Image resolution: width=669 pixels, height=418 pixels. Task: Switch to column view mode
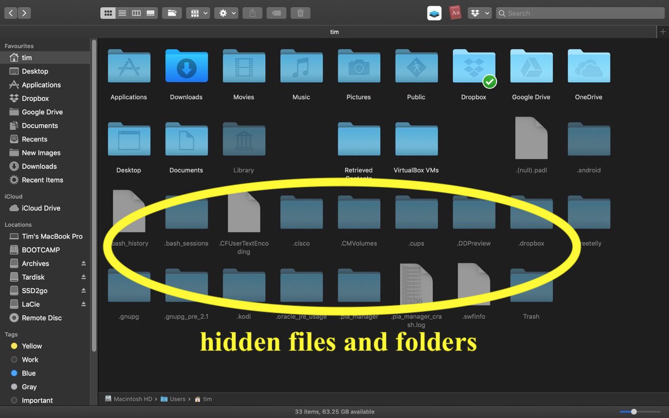[x=136, y=13]
